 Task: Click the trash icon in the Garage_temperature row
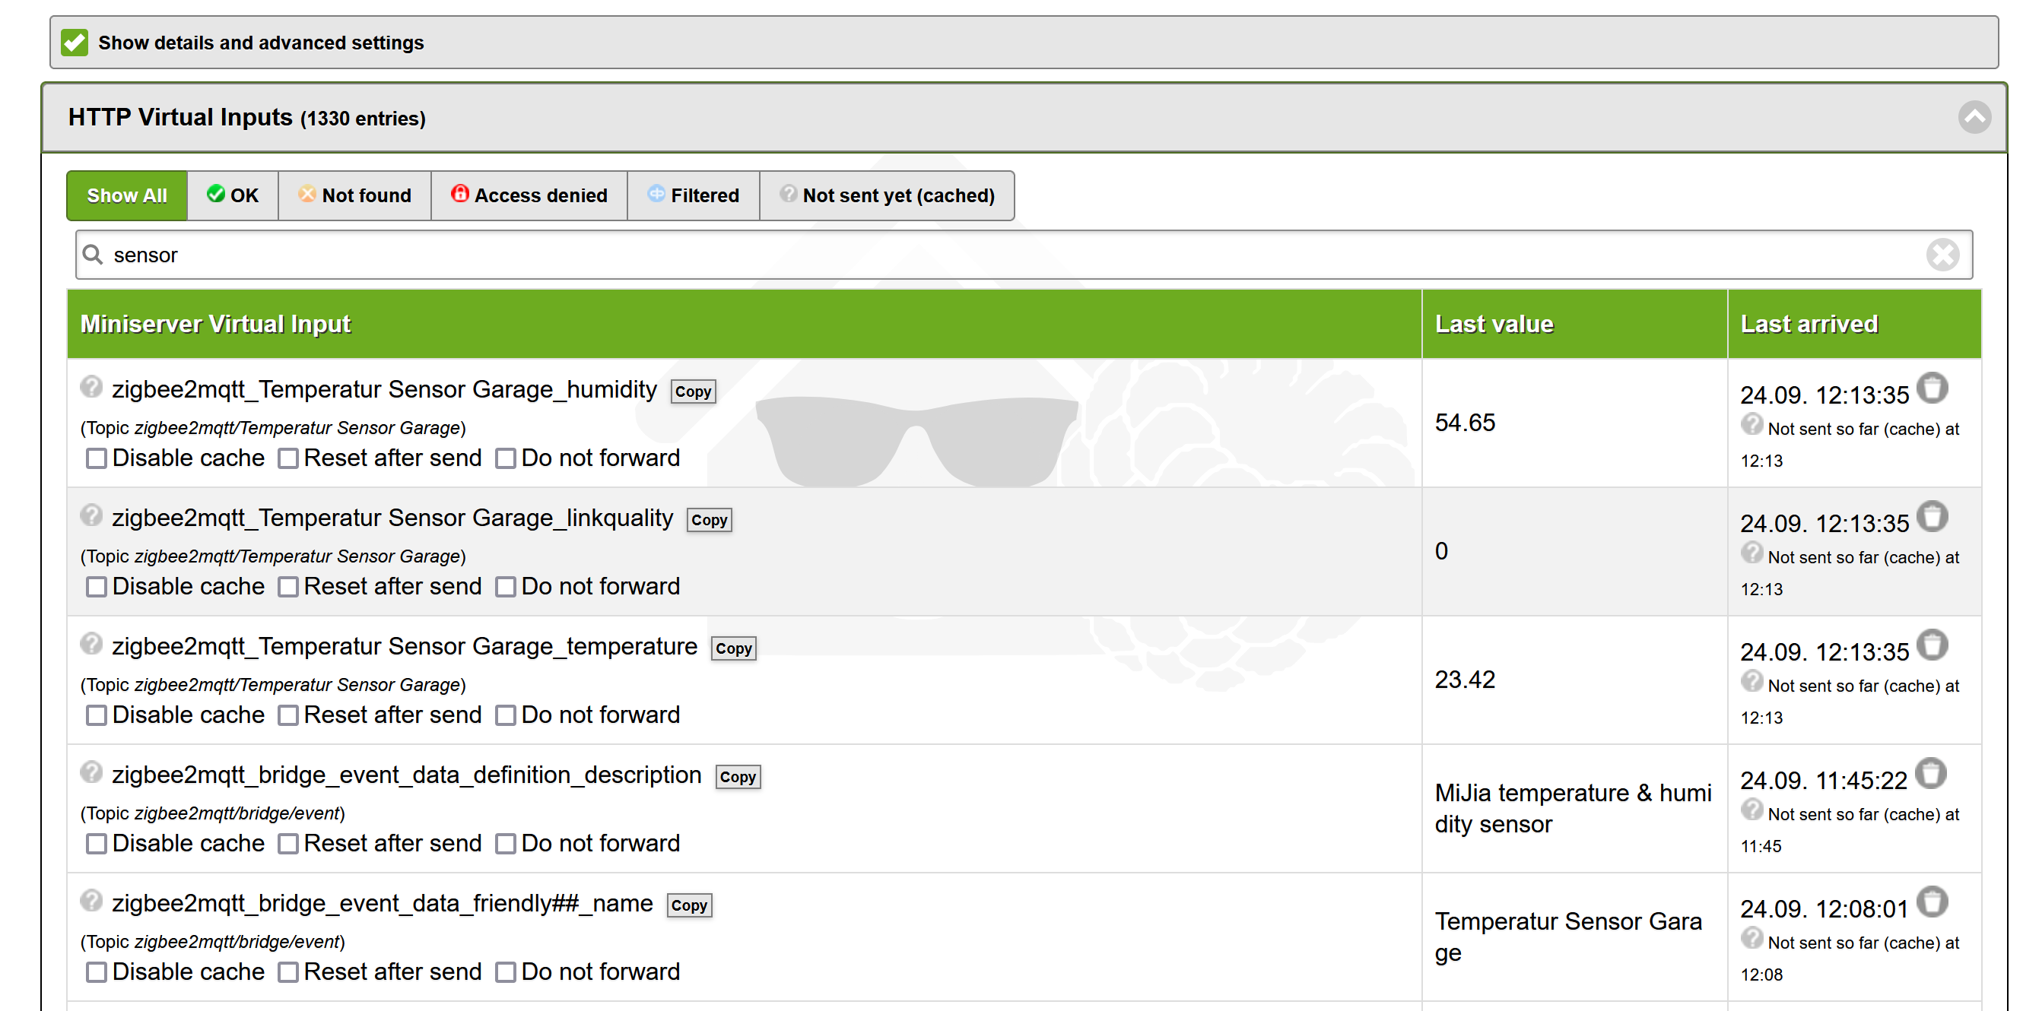(1932, 645)
